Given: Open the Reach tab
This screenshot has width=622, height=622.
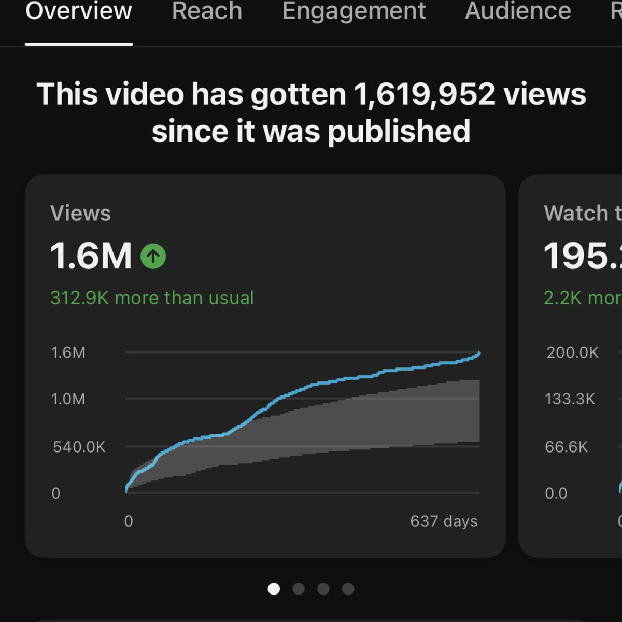Looking at the screenshot, I should click(207, 11).
